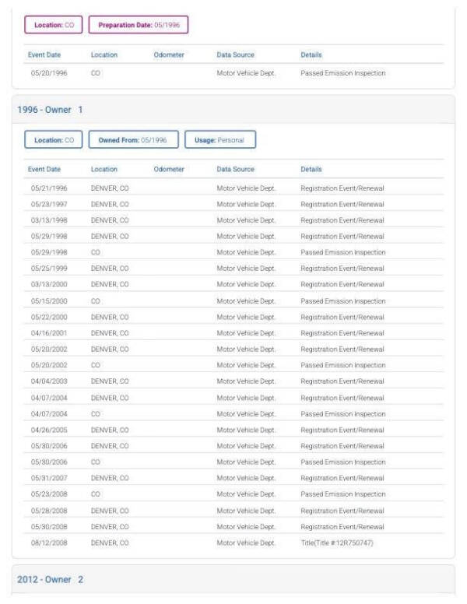Click the Odometer column header in Owner 1 table
The height and width of the screenshot is (604, 467).
[x=169, y=169]
